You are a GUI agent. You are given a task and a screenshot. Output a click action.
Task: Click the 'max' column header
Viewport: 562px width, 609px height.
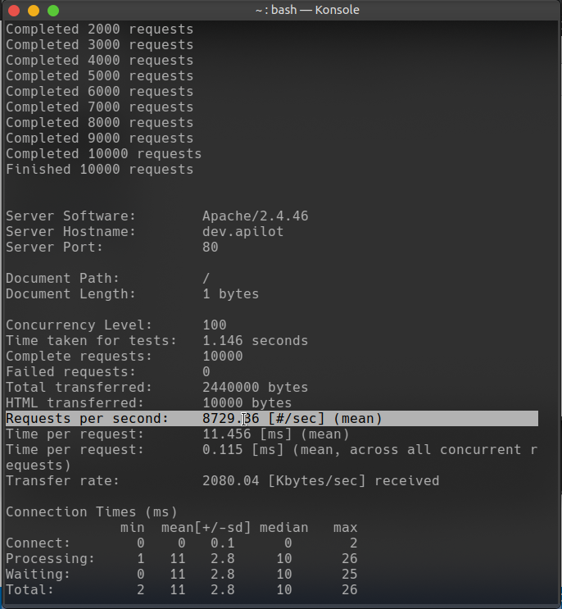(x=345, y=527)
